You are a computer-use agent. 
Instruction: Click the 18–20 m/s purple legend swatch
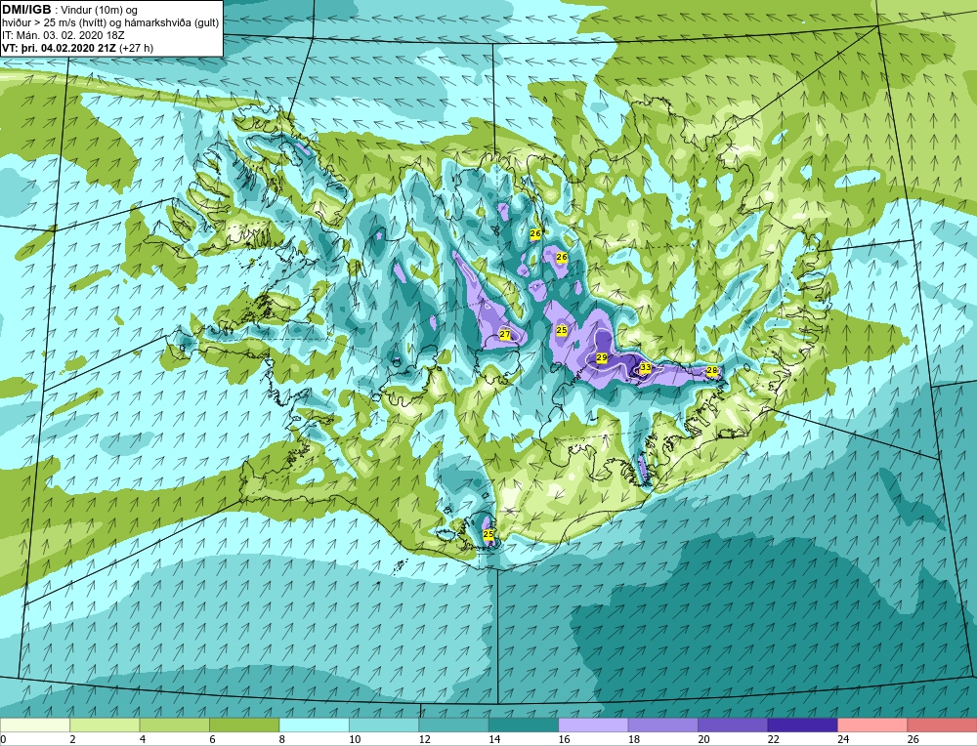pyautogui.click(x=663, y=725)
